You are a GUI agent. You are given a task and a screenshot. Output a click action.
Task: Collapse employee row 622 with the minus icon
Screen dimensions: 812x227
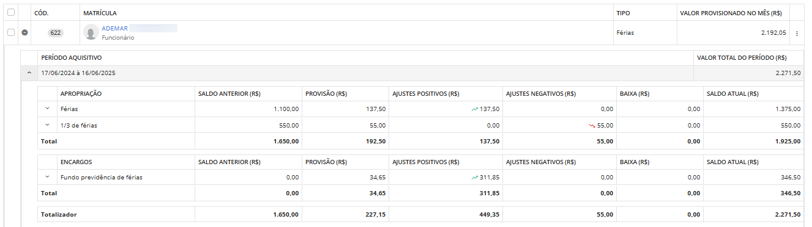(24, 32)
